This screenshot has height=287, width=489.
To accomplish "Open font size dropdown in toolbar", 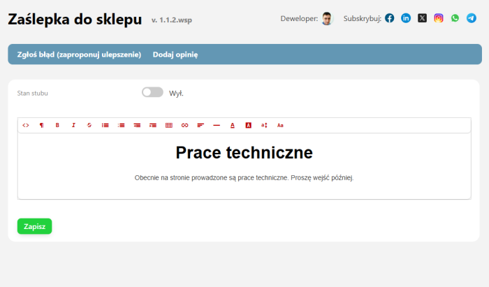I will click(264, 125).
